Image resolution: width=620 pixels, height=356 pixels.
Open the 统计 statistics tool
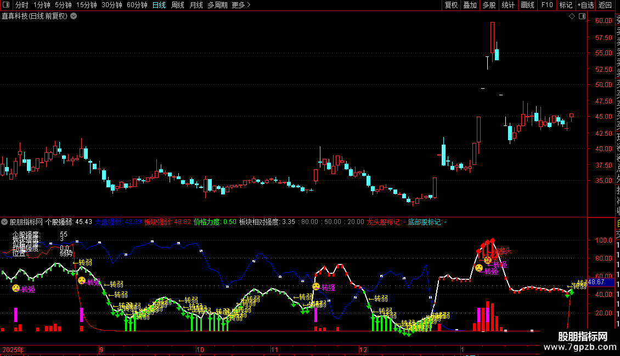[x=508, y=5]
